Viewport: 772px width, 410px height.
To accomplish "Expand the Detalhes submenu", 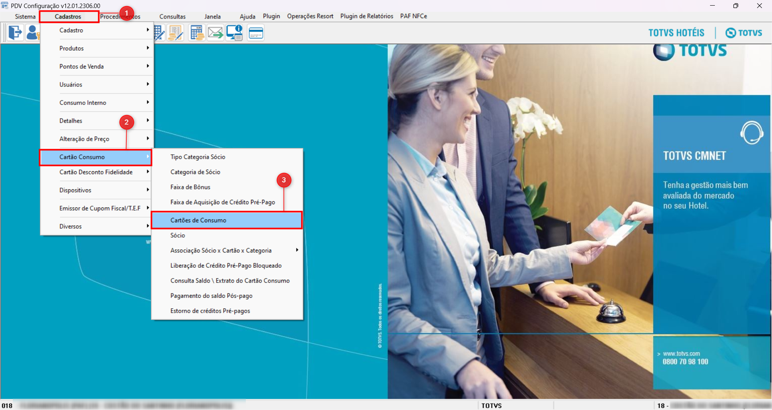I will click(x=97, y=121).
